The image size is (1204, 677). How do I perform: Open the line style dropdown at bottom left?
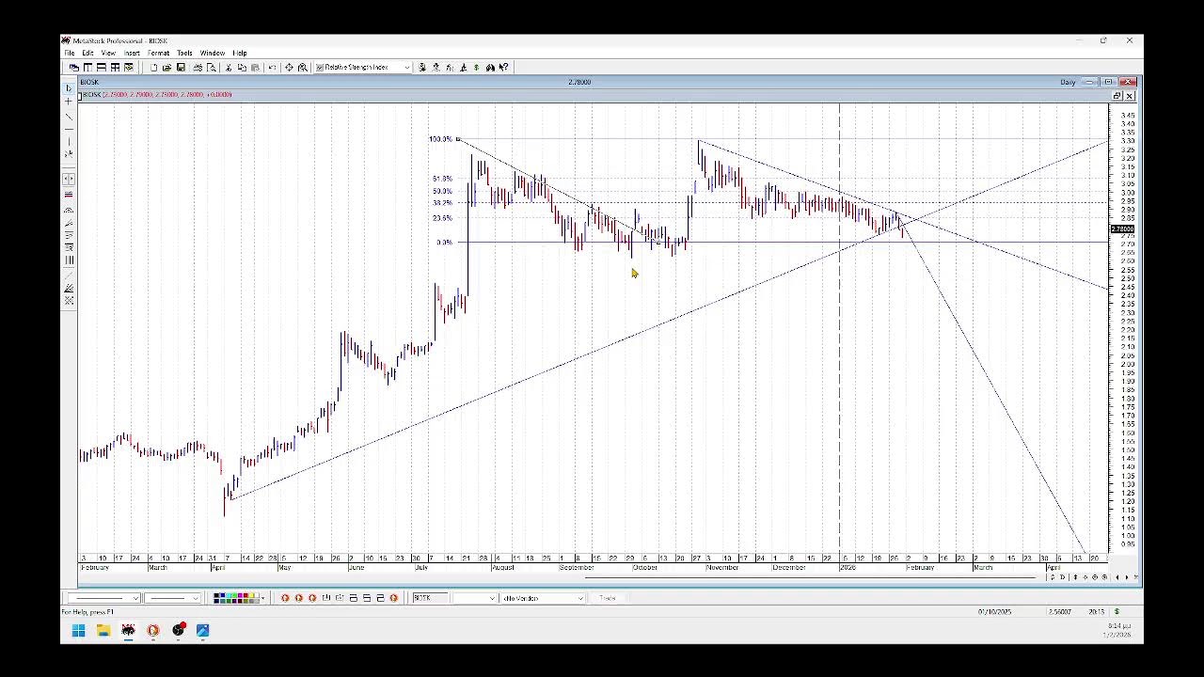point(135,598)
